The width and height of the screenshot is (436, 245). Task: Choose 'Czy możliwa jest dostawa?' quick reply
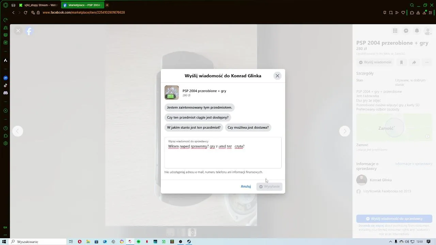click(248, 128)
